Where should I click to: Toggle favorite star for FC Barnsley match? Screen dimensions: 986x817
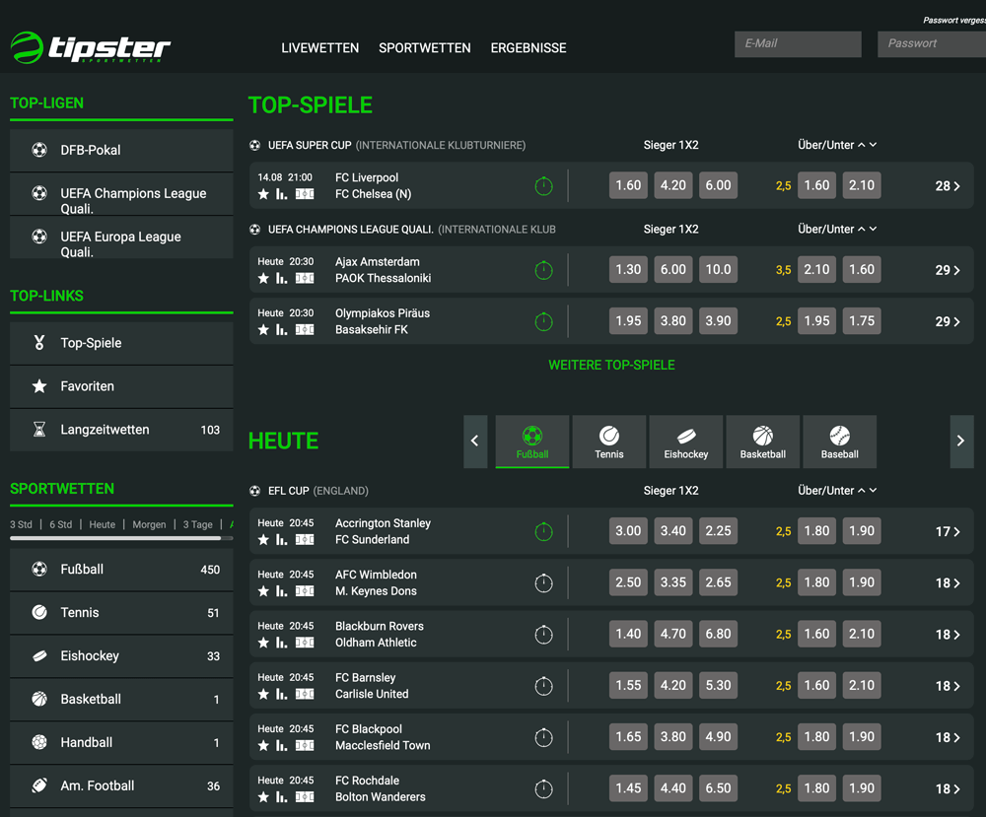pyautogui.click(x=263, y=695)
